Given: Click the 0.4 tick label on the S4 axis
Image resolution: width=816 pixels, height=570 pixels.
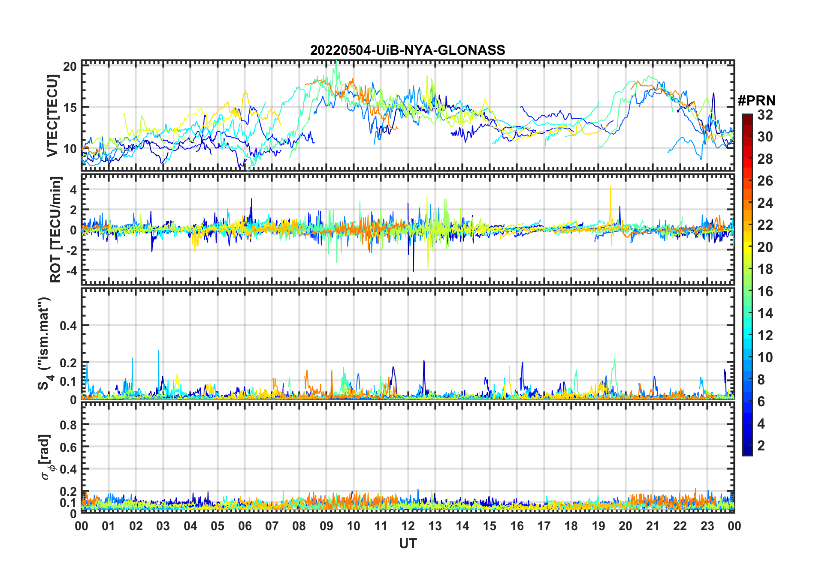Looking at the screenshot, I should [x=68, y=326].
